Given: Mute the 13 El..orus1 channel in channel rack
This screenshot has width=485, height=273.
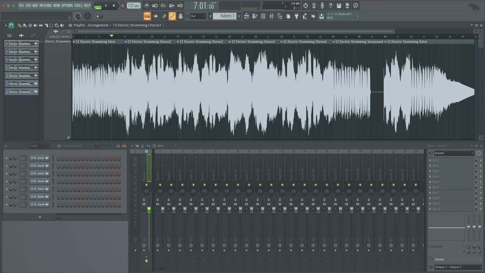Looking at the screenshot, I should tap(6, 158).
